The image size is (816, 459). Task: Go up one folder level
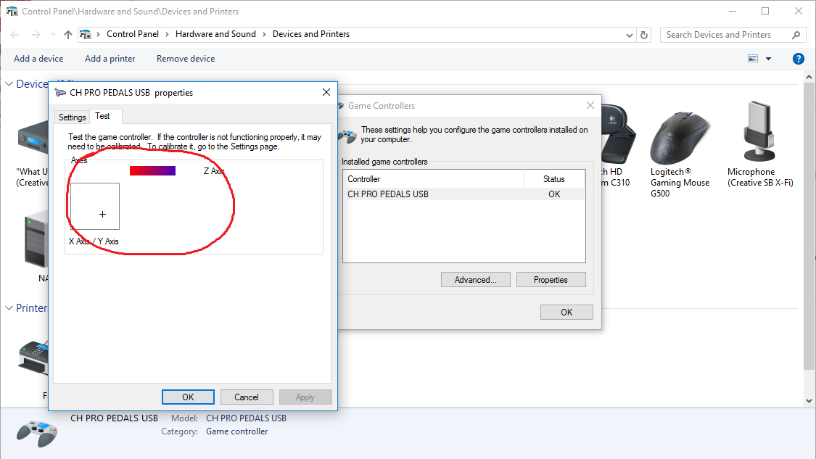pos(67,35)
